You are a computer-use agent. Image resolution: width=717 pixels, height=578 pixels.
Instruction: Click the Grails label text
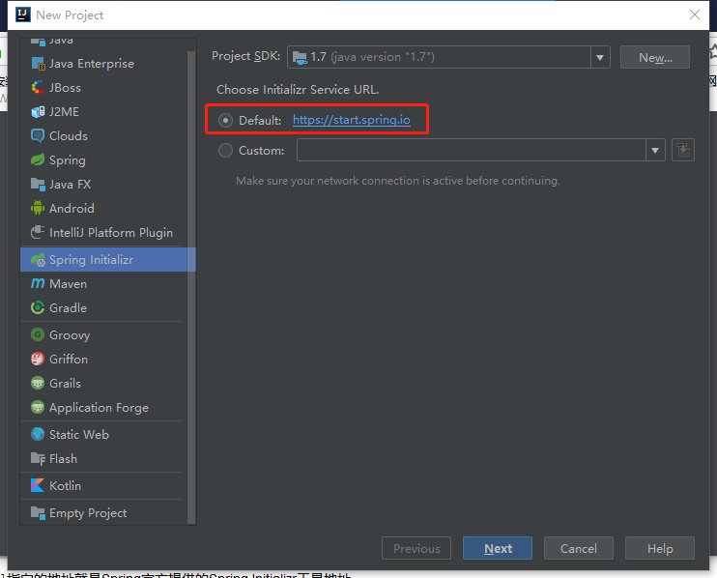pos(65,383)
